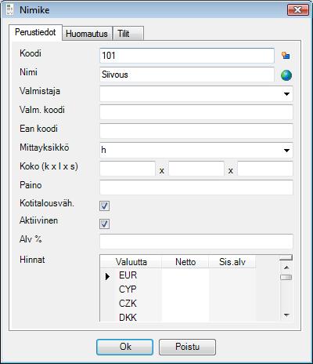The height and width of the screenshot is (364, 313).
Task: Focus the Ean koodi input field
Action: coord(196,131)
